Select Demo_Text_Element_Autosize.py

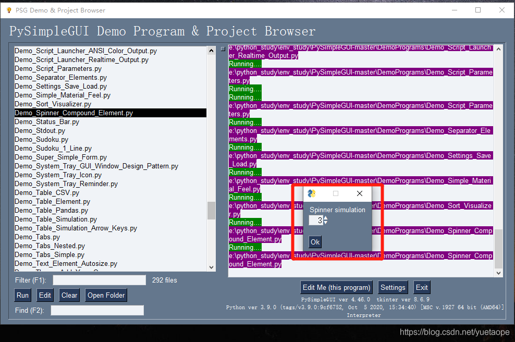pos(111,264)
